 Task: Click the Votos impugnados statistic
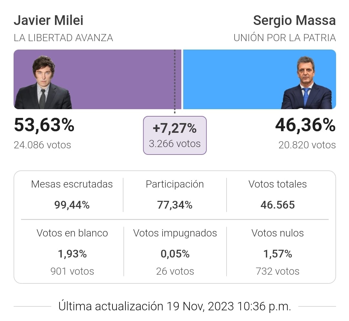(x=175, y=252)
